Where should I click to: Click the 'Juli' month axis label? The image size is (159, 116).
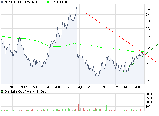click(x=70, y=87)
